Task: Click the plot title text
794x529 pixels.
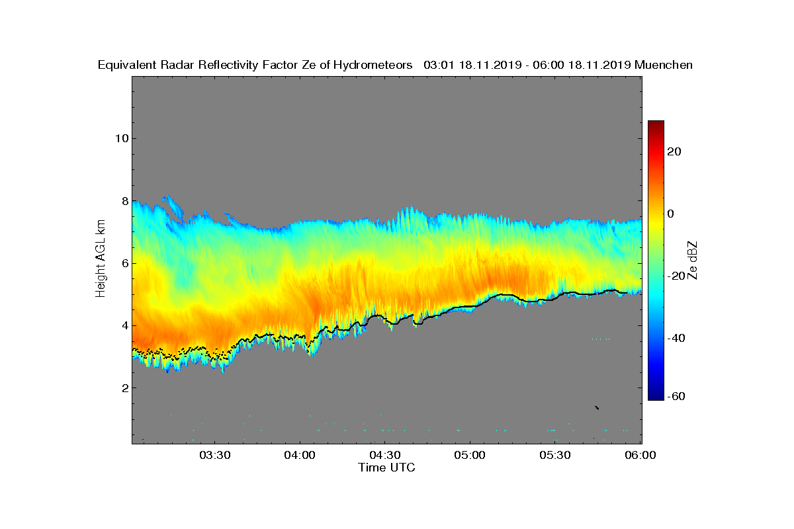Action: pos(396,65)
